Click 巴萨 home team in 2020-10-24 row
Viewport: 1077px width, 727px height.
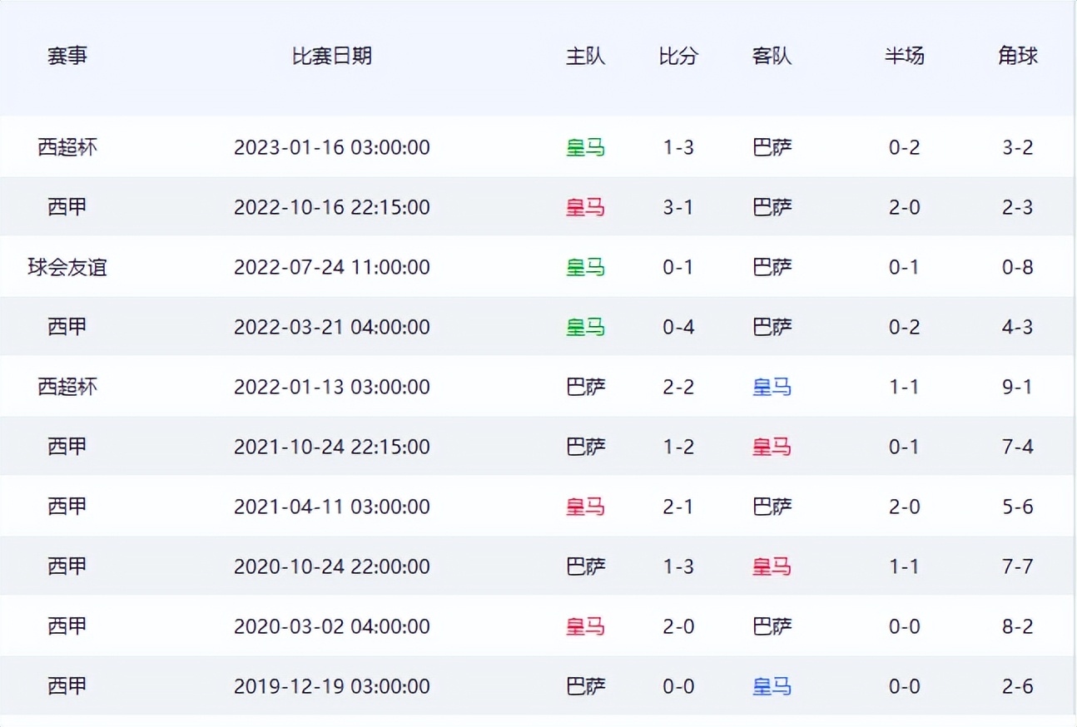(586, 567)
